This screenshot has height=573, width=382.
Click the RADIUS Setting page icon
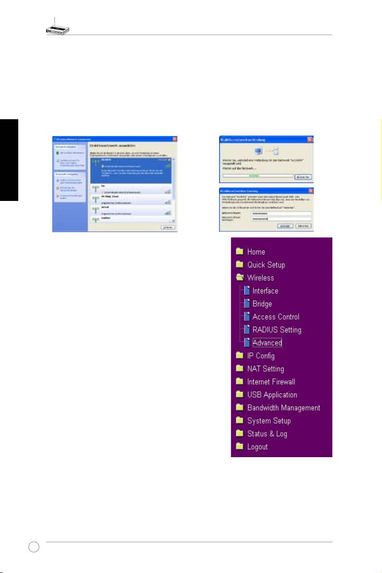pyautogui.click(x=247, y=329)
